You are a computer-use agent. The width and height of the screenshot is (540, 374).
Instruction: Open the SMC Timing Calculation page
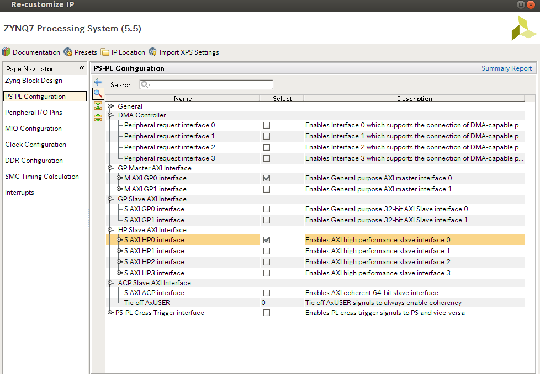click(x=42, y=177)
